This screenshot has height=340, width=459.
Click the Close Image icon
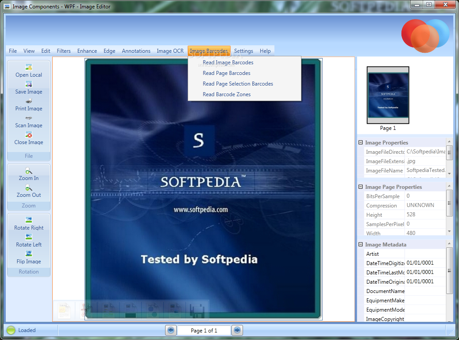(x=29, y=135)
